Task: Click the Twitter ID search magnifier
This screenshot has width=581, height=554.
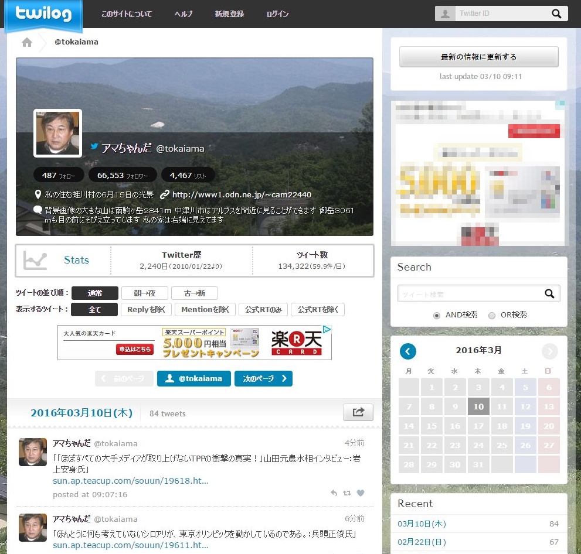Action: 556,13
